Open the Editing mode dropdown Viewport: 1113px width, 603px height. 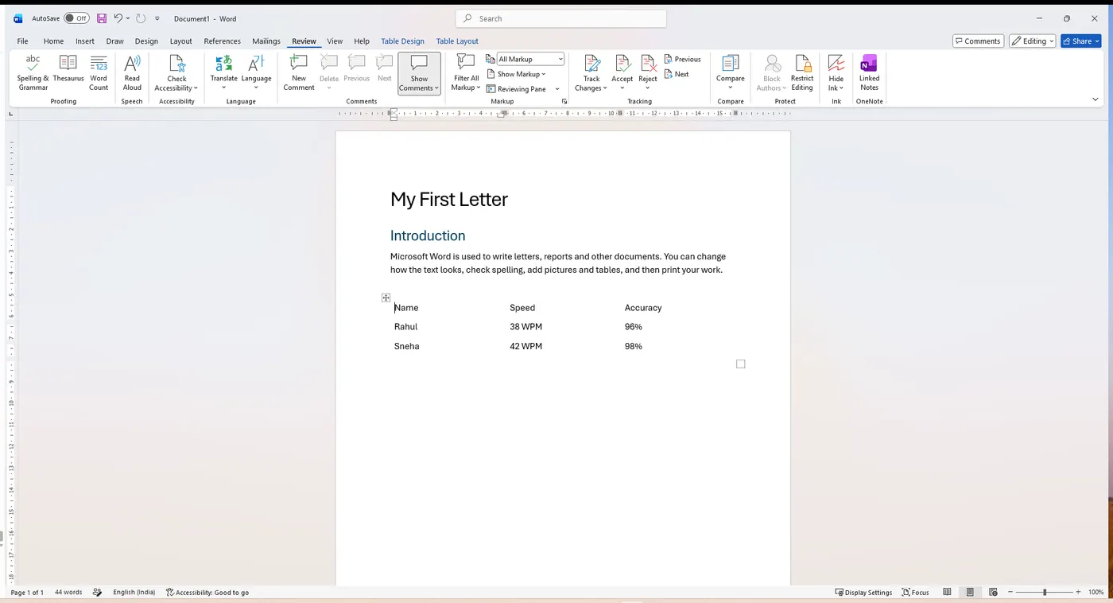tap(1032, 41)
